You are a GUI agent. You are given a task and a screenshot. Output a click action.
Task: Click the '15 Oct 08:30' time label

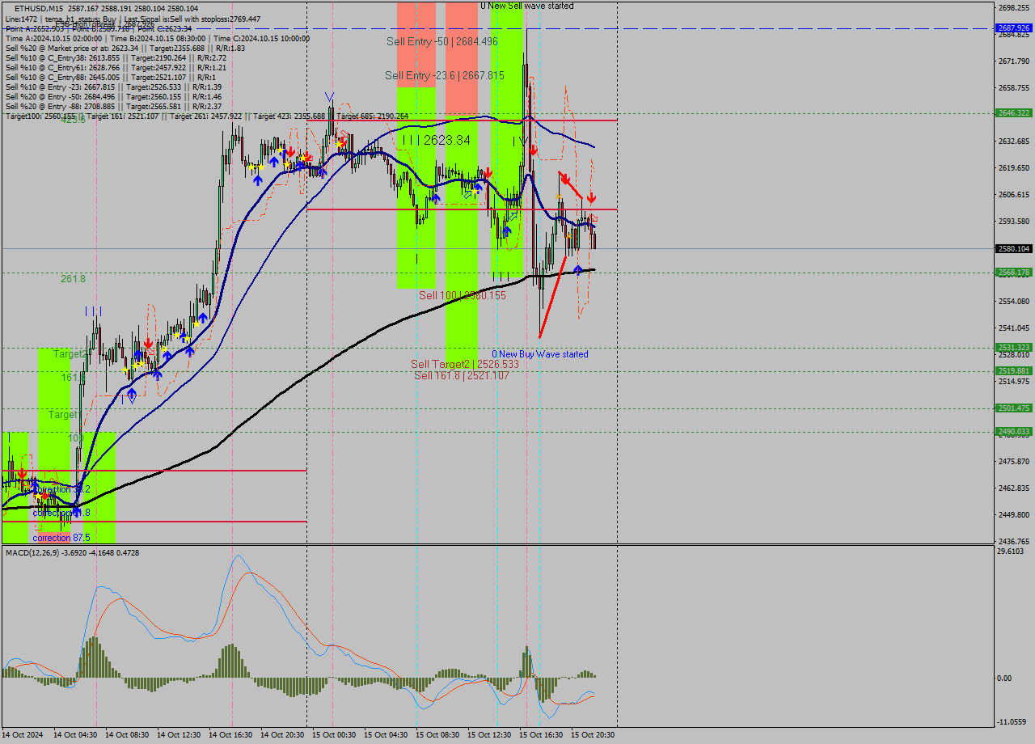point(437,734)
